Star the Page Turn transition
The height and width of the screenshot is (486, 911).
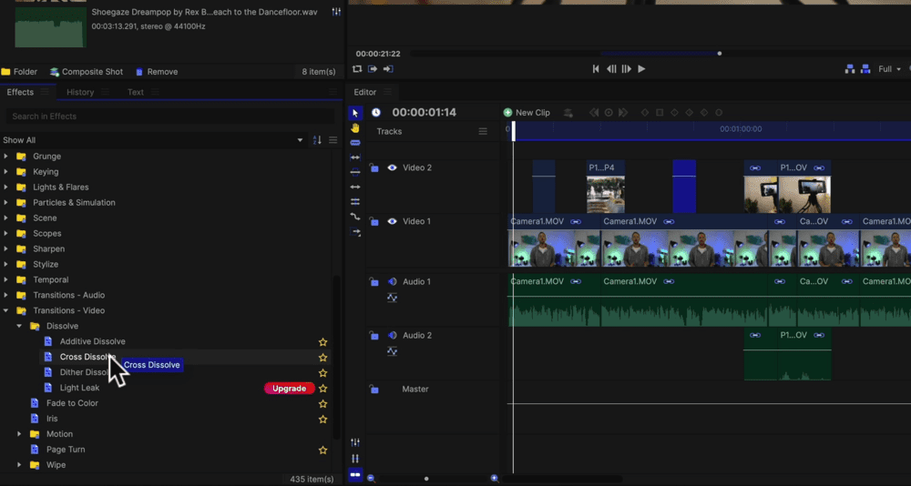click(x=323, y=450)
